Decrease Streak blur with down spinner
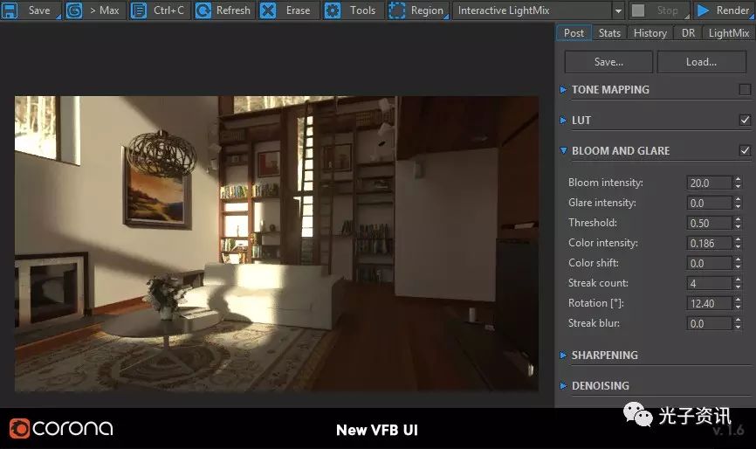The width and height of the screenshot is (756, 449). point(738,327)
